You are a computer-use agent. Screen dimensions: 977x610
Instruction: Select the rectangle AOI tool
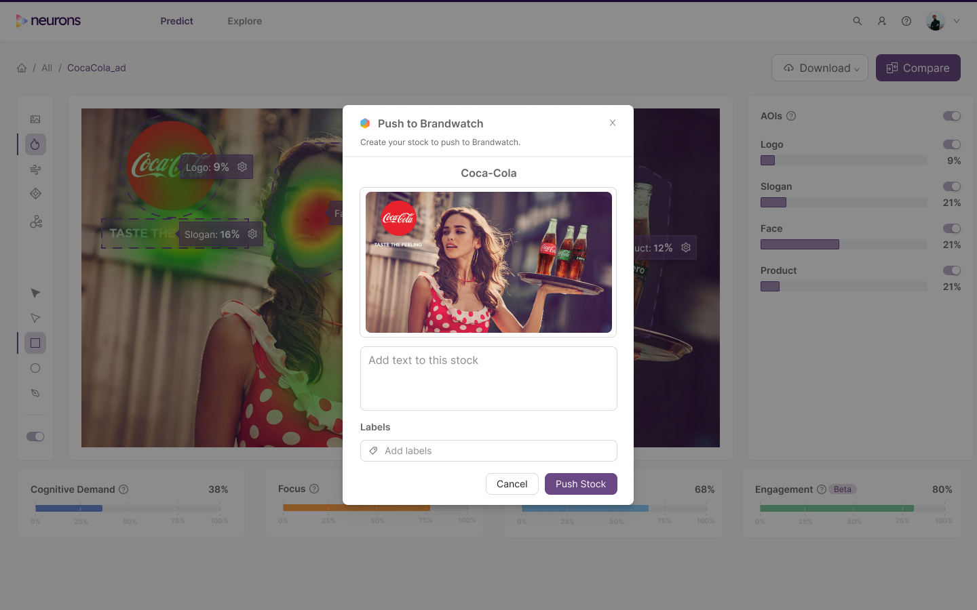point(35,343)
